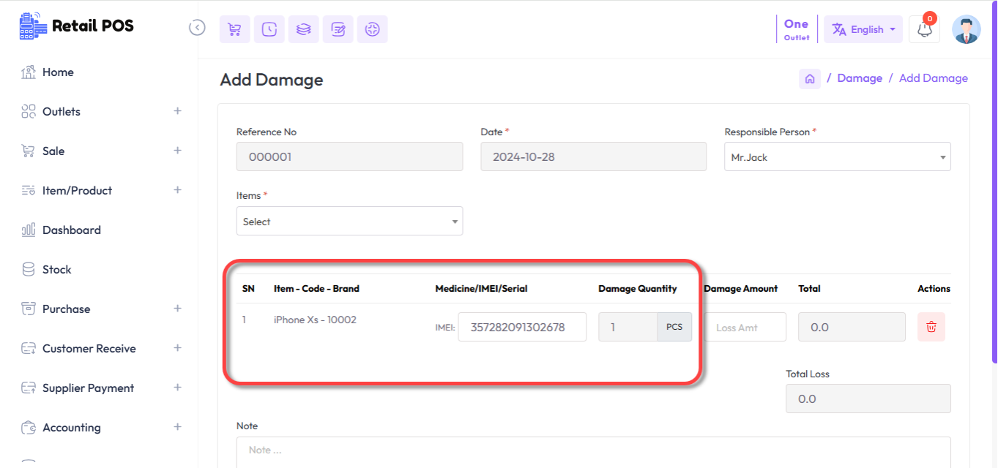This screenshot has height=468, width=998.
Task: Collapse the sidebar with the arrow button
Action: 197,28
